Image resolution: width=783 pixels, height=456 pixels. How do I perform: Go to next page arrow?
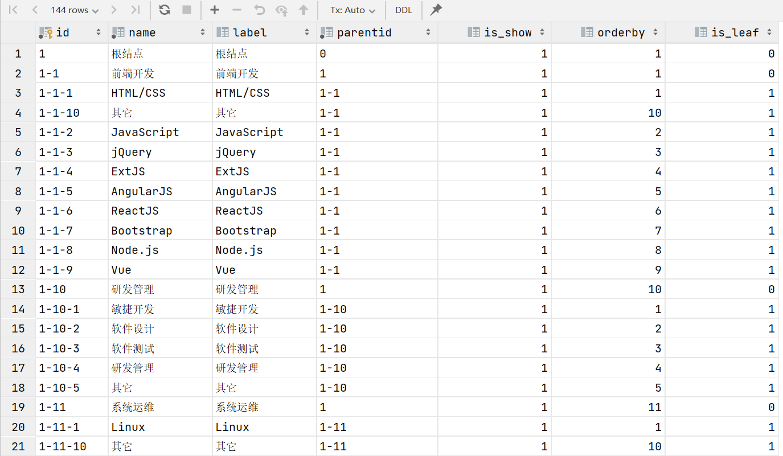point(114,10)
